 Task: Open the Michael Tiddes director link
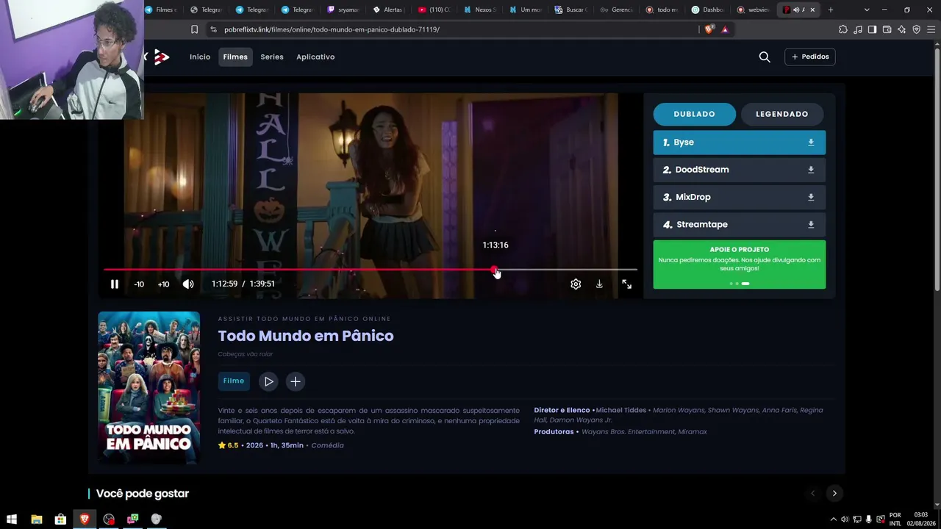621,410
